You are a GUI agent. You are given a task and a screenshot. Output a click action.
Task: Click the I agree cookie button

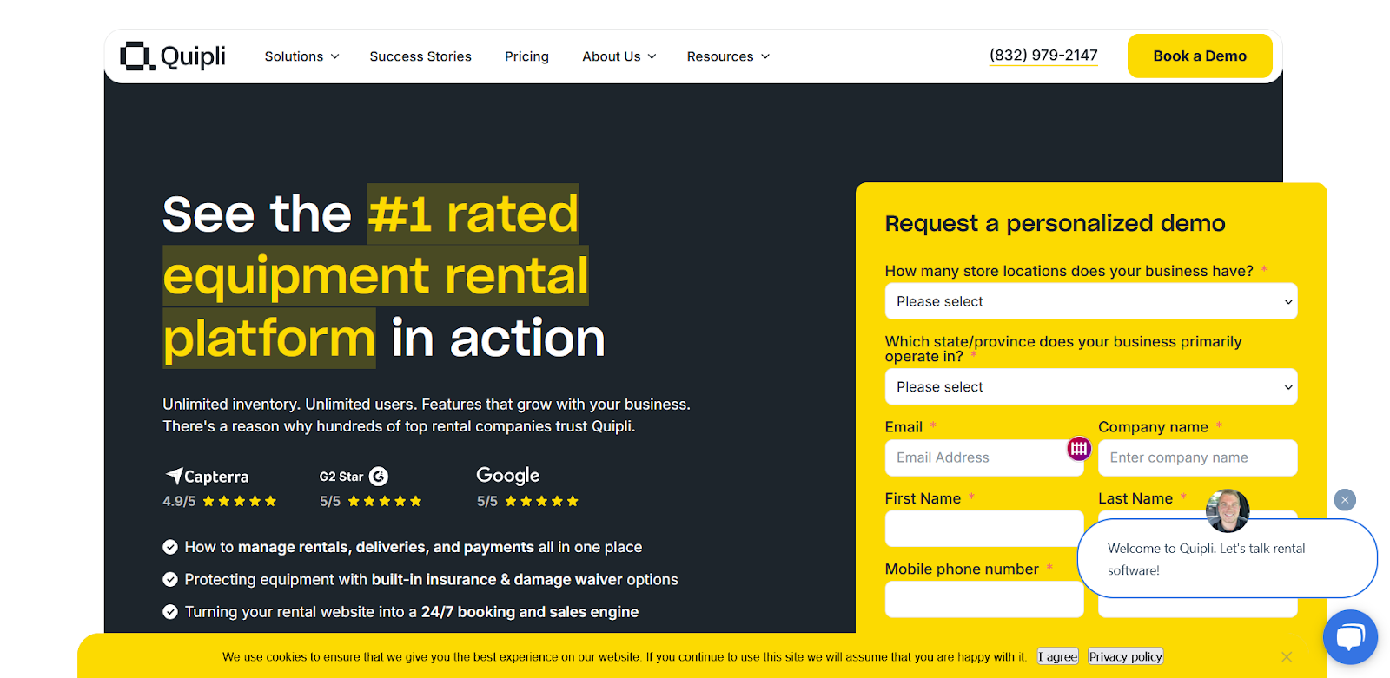coord(1058,657)
